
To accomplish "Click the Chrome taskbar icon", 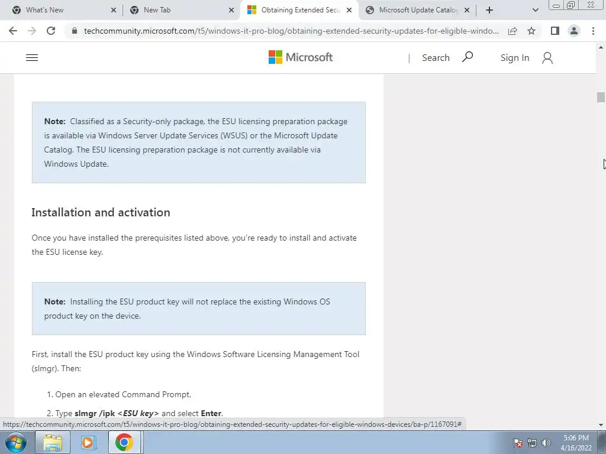I will 124,442.
